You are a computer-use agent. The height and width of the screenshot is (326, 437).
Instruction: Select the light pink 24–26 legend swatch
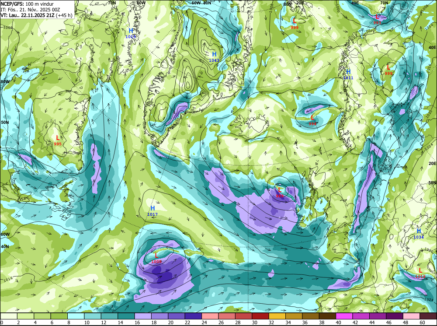[210, 316]
